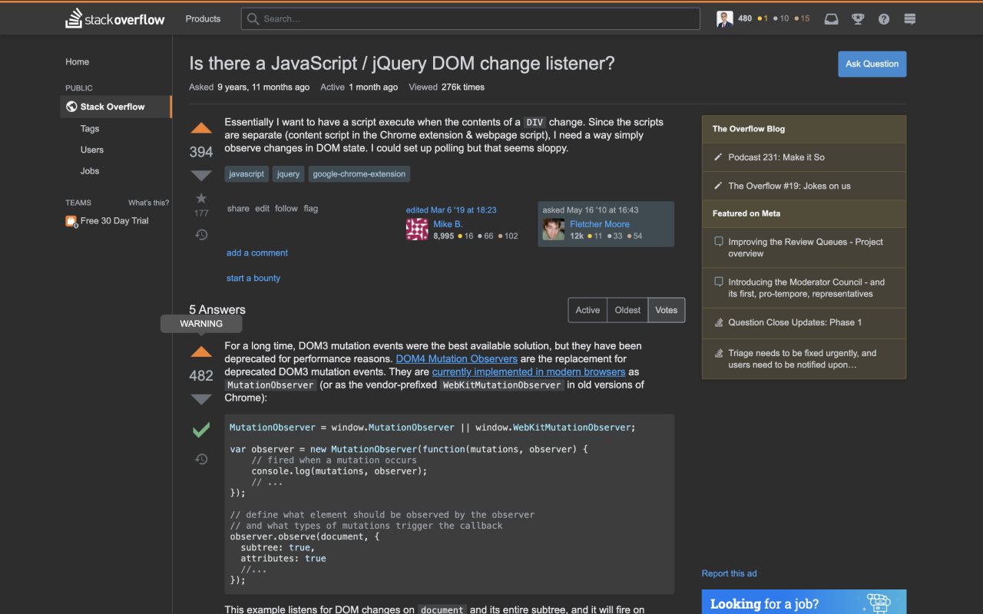This screenshot has width=983, height=614.
Task: Upvote the question with 394 votes
Action: coord(201,128)
